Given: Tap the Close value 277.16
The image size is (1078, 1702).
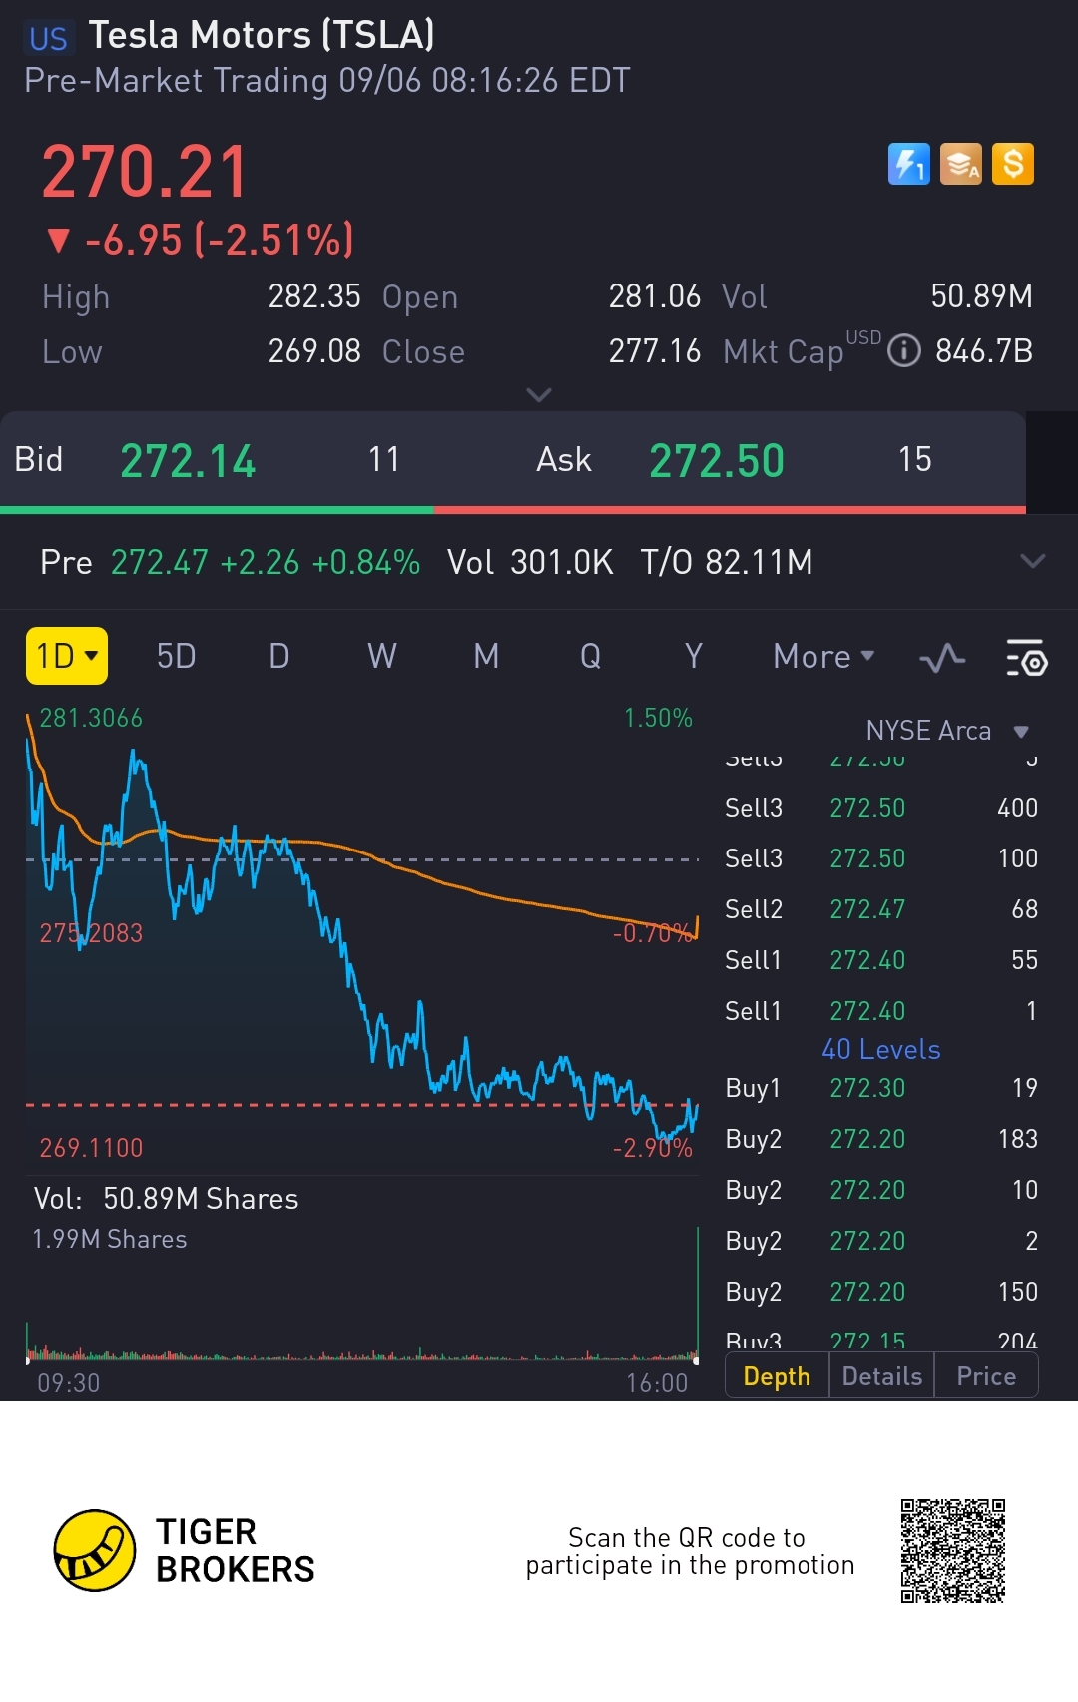Looking at the screenshot, I should pyautogui.click(x=655, y=351).
